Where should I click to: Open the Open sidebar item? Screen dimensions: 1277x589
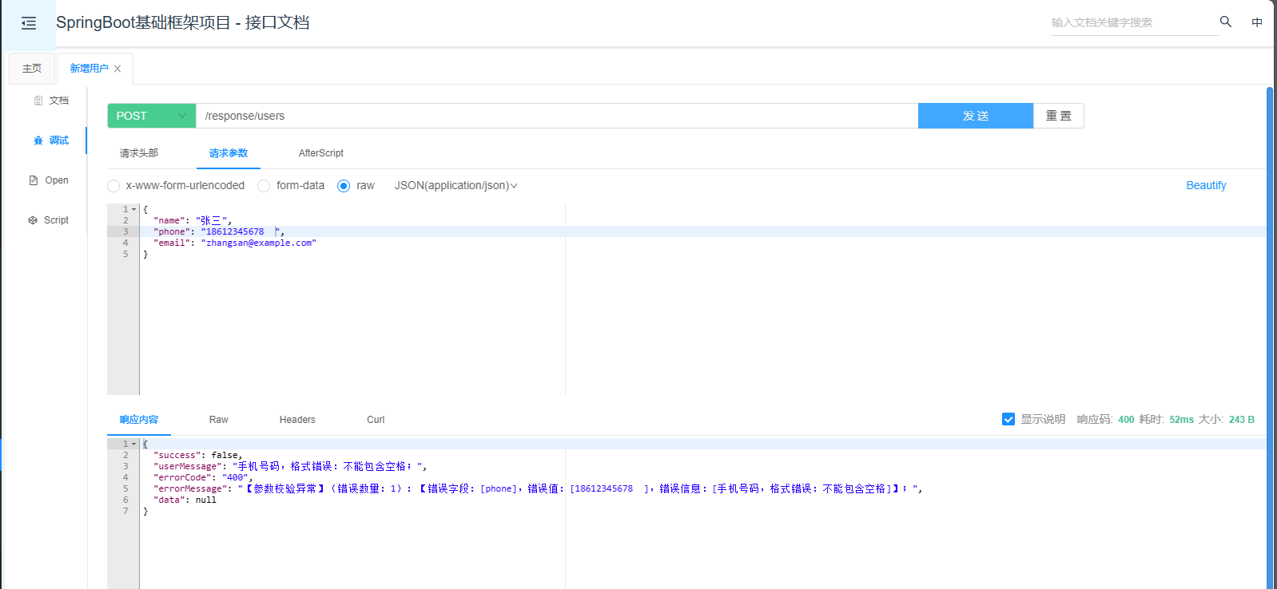tap(49, 180)
